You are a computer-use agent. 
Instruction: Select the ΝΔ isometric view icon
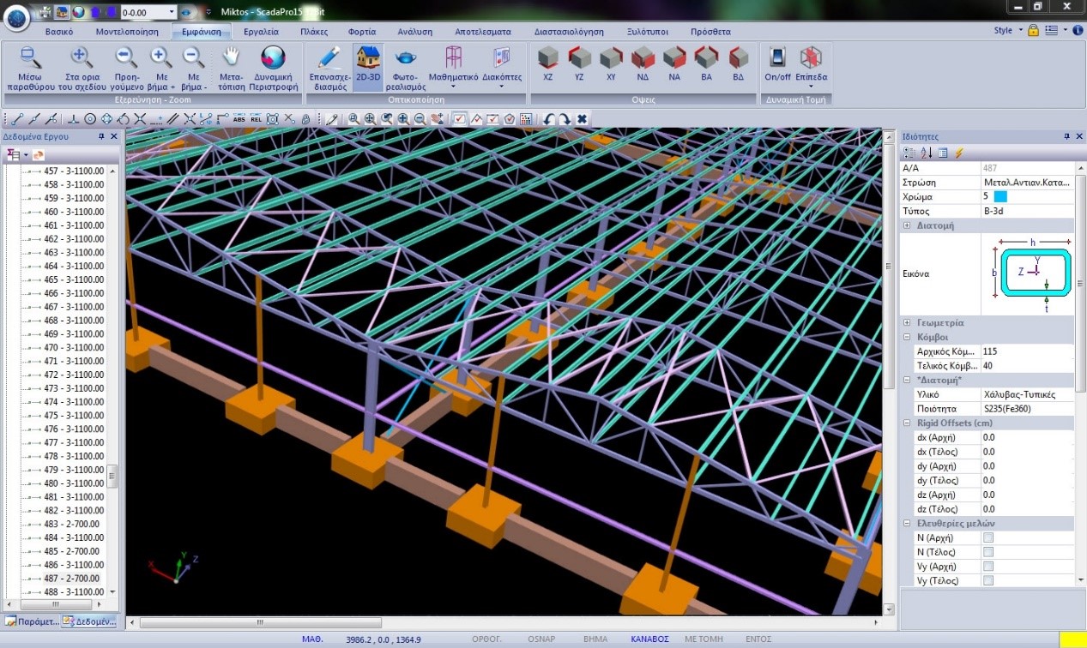(642, 58)
